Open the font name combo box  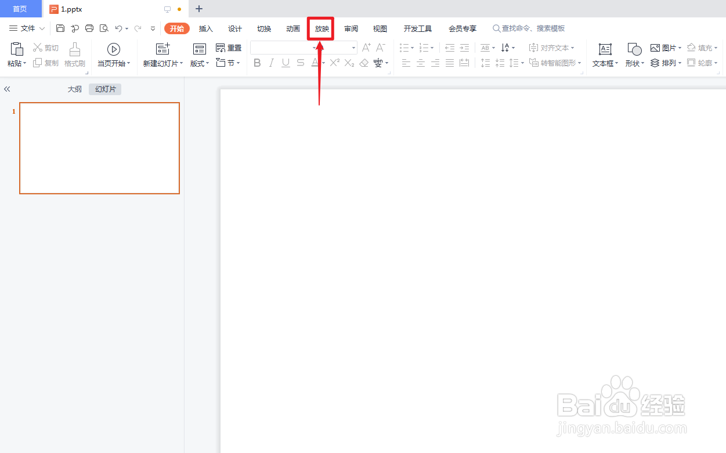tap(284, 48)
